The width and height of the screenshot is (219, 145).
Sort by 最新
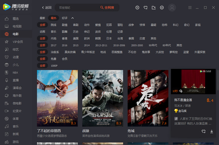point(42,18)
